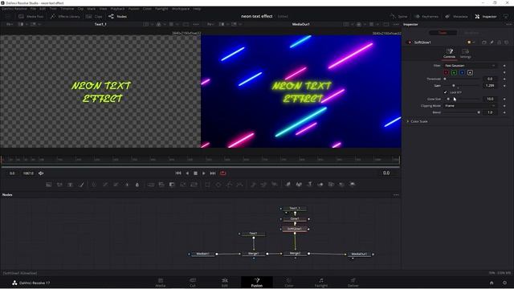Image resolution: width=514 pixels, height=289 pixels.
Task: Add a Background node from toolbar
Action: coord(49,185)
